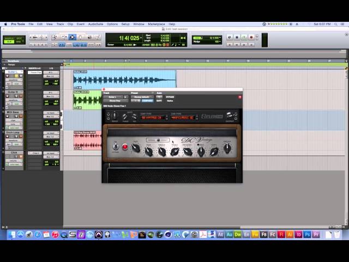Mute the Guitar R track
The image size is (349, 262).
click(21, 96)
